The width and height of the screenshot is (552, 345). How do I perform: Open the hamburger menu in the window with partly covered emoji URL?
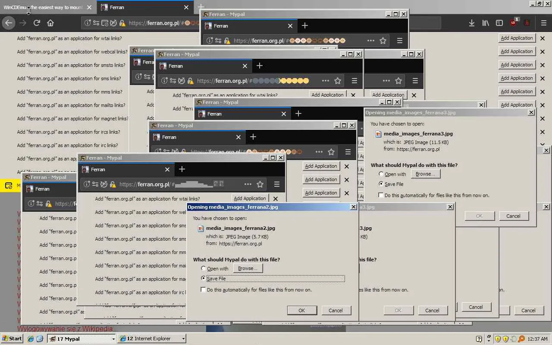pyautogui.click(x=348, y=152)
